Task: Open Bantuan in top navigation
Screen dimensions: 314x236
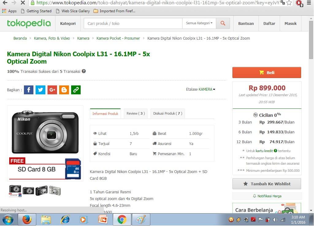Action: [246, 23]
